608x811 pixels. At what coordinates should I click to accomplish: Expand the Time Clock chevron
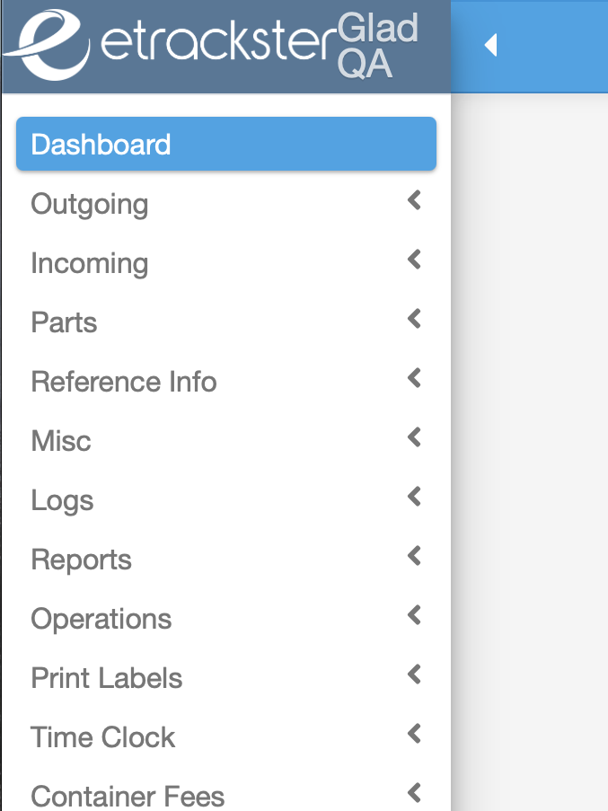[414, 735]
